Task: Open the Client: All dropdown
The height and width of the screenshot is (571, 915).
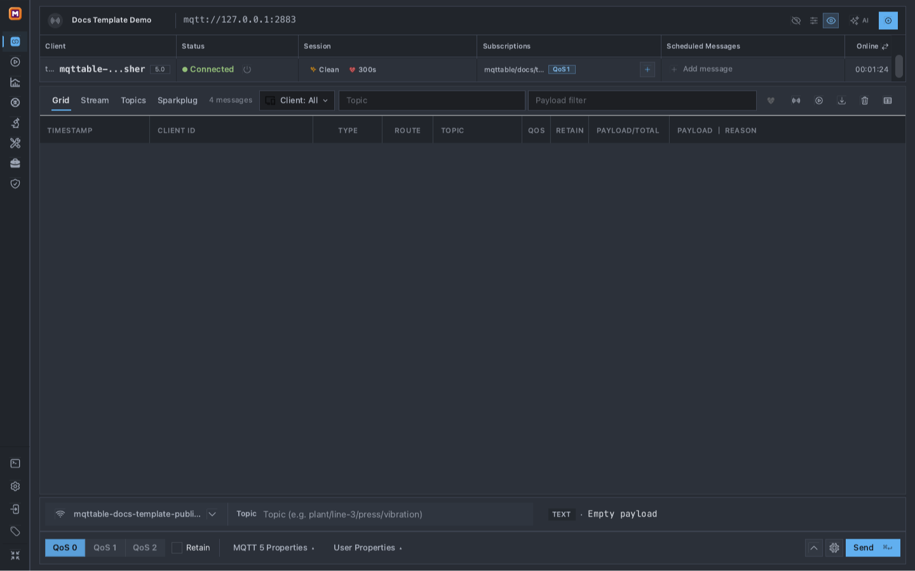Action: click(297, 101)
